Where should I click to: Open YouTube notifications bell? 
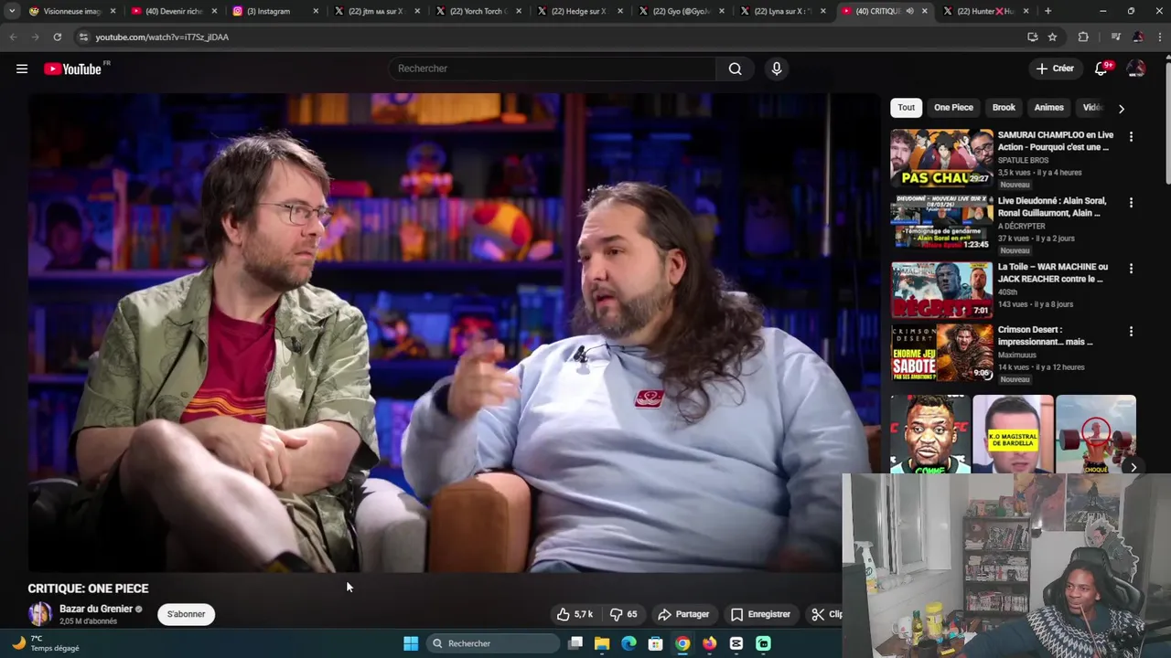(x=1101, y=69)
